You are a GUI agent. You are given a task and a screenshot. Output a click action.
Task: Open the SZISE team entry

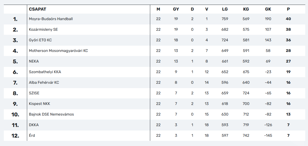pyautogui.click(x=34, y=93)
